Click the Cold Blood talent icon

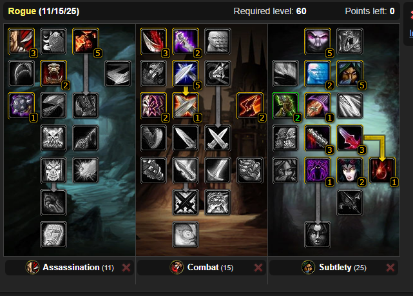coord(53,170)
